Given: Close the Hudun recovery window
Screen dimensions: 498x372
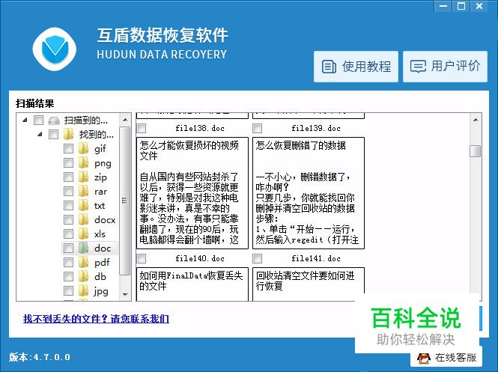Looking at the screenshot, I should (x=479, y=6).
